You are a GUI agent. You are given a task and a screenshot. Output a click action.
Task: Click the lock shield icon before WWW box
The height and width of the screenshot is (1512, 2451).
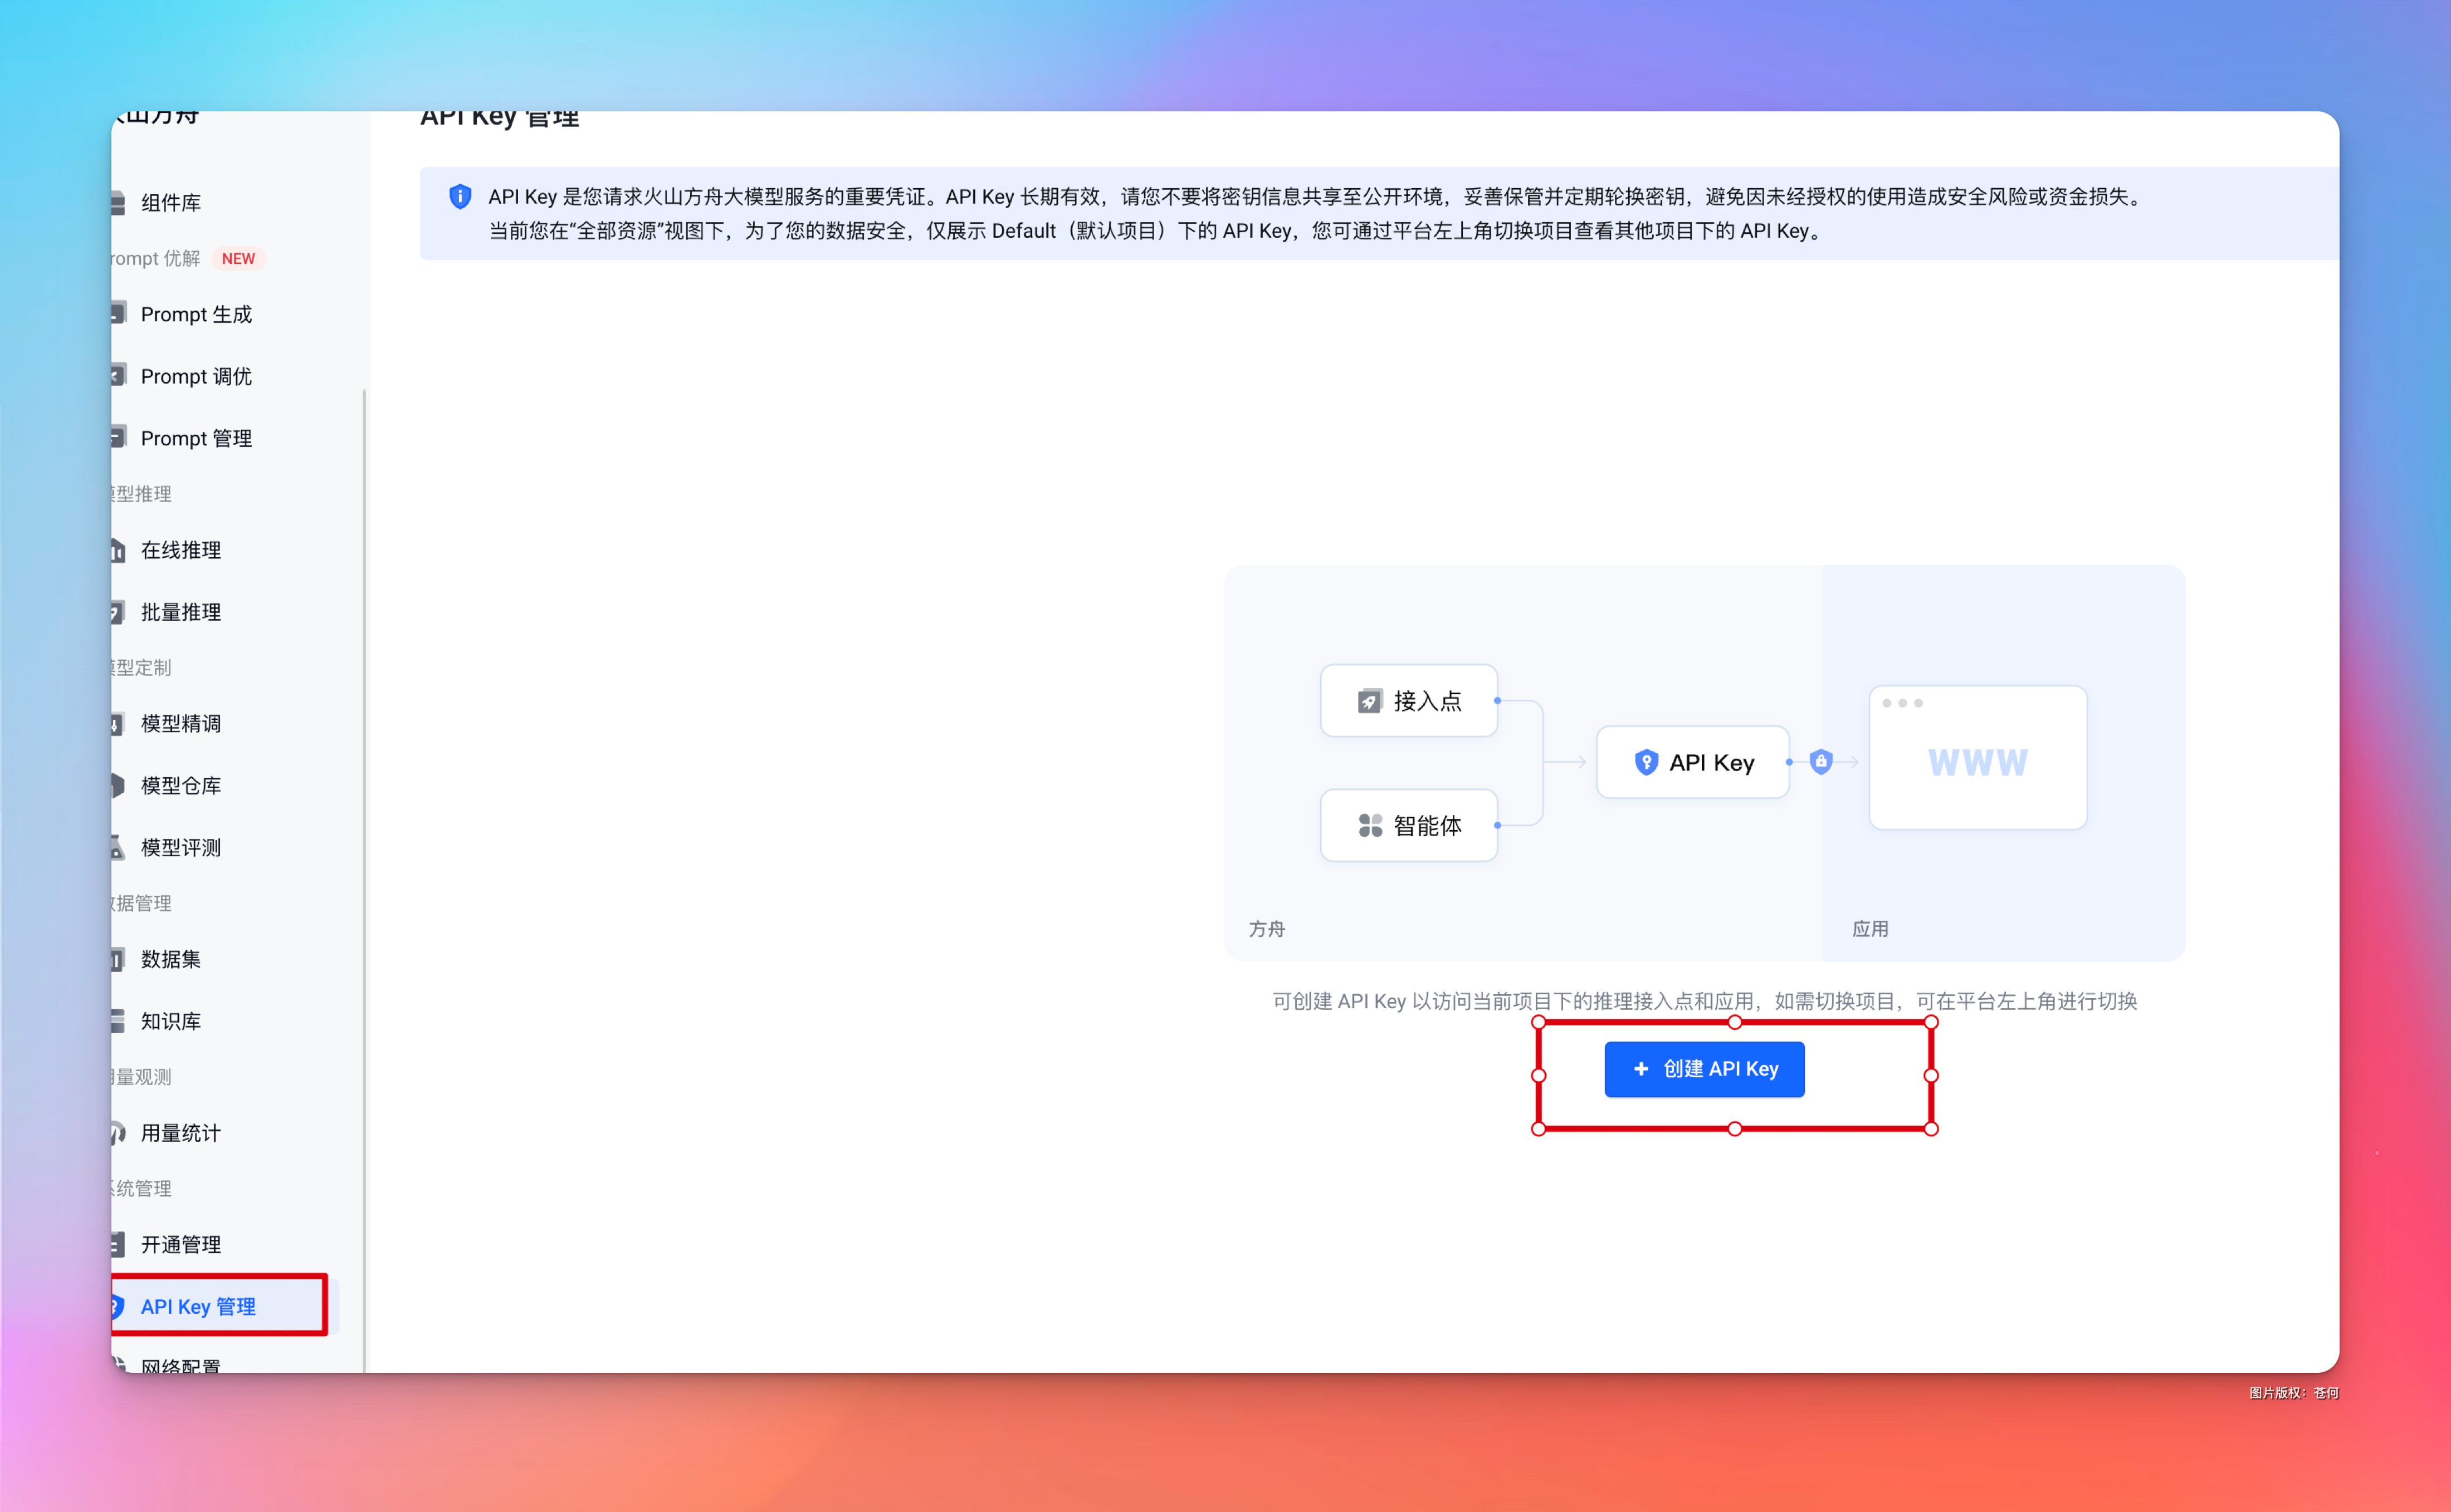point(1821,762)
